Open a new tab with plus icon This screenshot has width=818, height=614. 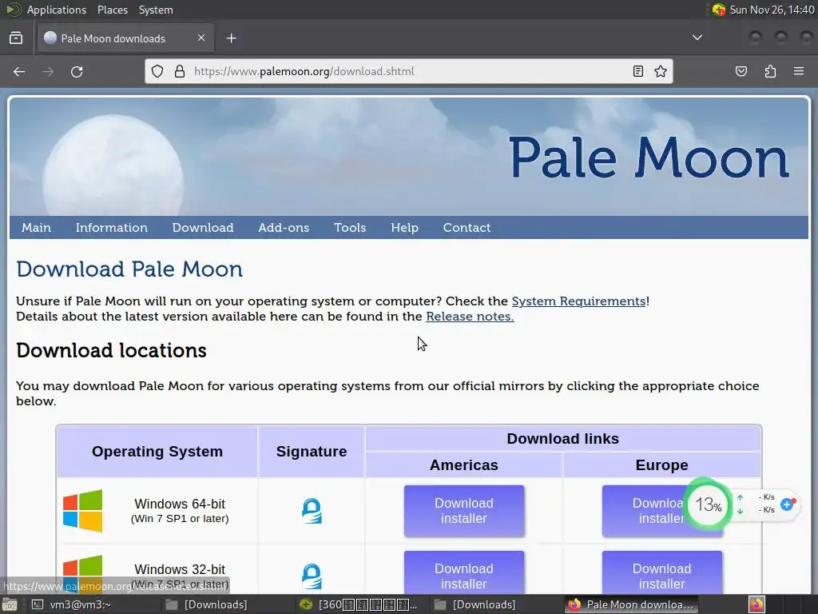tap(231, 38)
